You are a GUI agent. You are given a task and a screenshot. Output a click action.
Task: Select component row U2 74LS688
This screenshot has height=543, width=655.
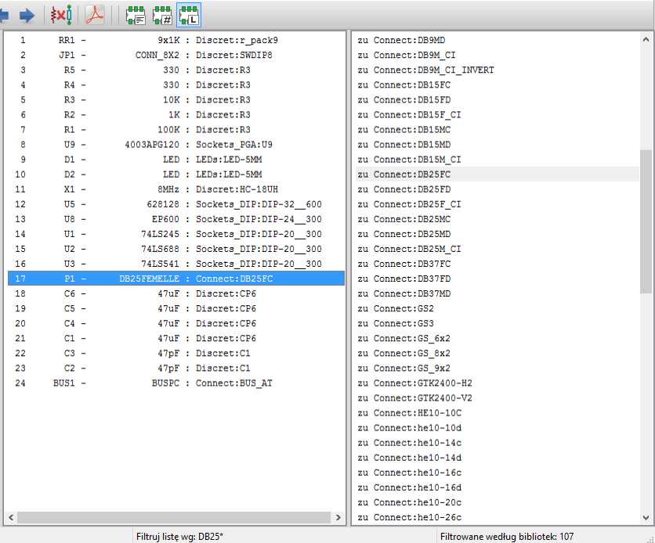click(176, 249)
